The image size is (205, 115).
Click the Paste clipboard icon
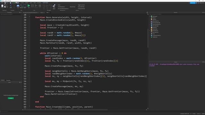coord(2,6)
